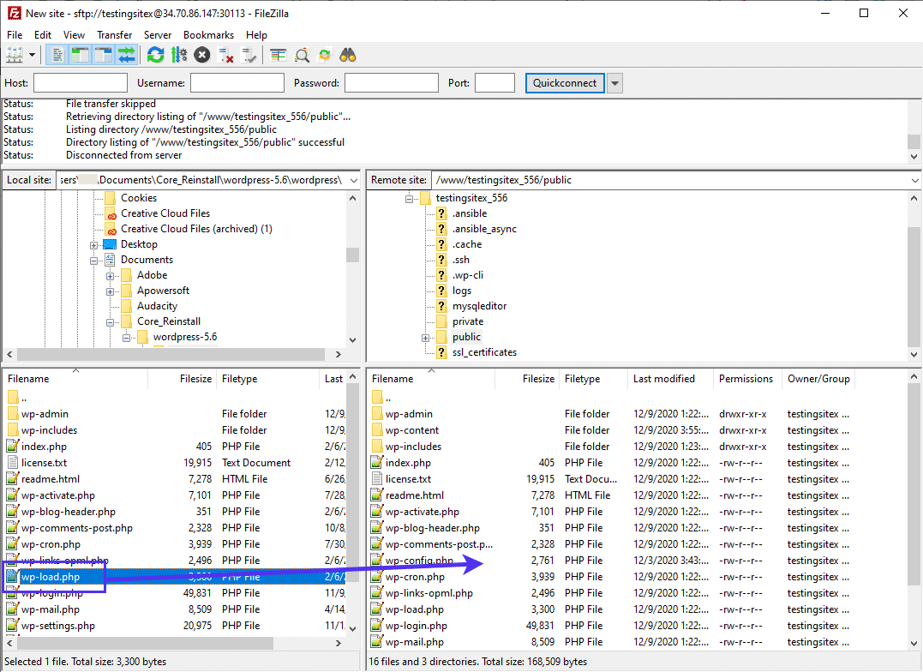Click into the Host input field
Viewport: 923px width, 672px height.
(x=80, y=83)
